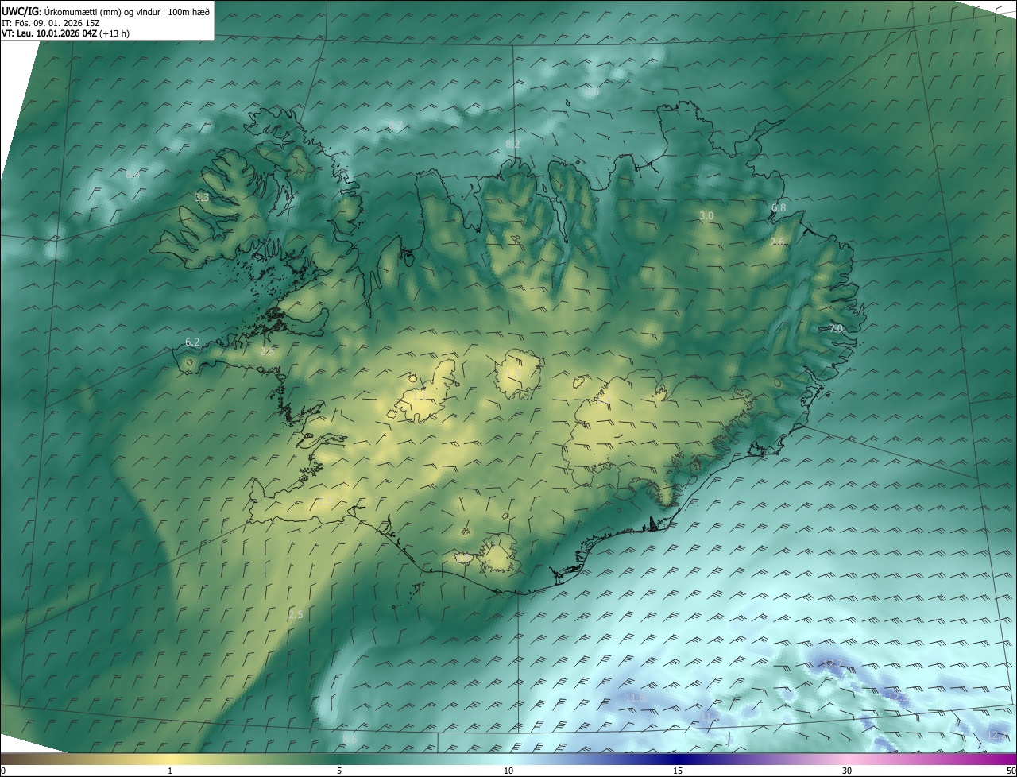Click the 2.5 label next to 6.2
Screen dimensions: 1017x777
coord(268,350)
